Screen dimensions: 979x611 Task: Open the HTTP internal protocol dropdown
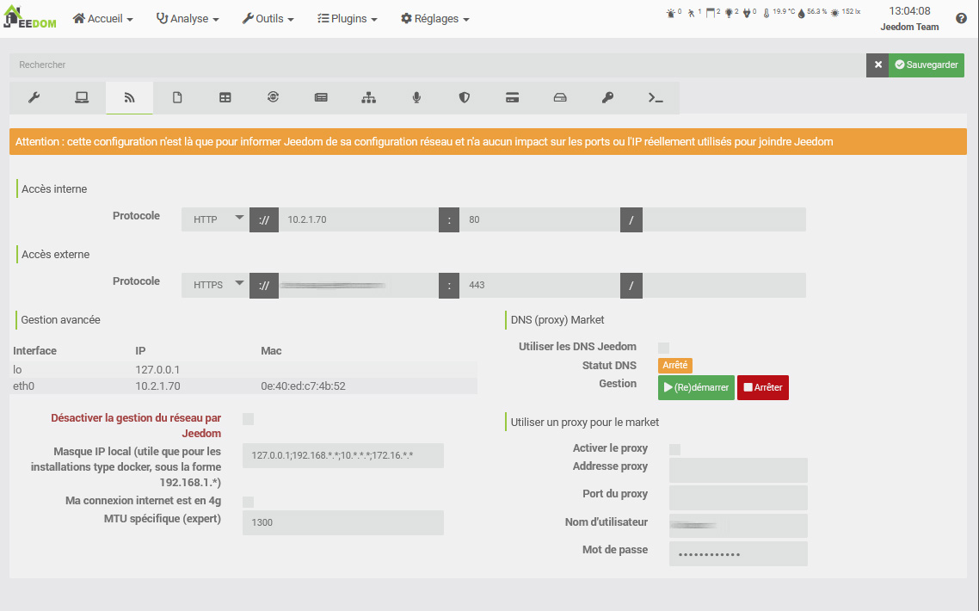pos(215,219)
